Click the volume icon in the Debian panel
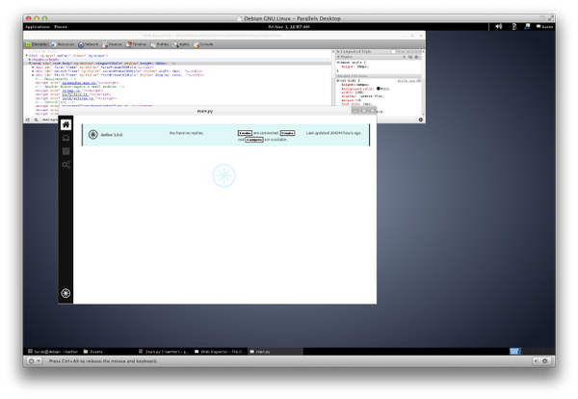This screenshot has width=578, height=399. pyautogui.click(x=499, y=27)
